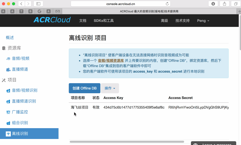Open 组合识别 in the sidebar

click(x=20, y=123)
